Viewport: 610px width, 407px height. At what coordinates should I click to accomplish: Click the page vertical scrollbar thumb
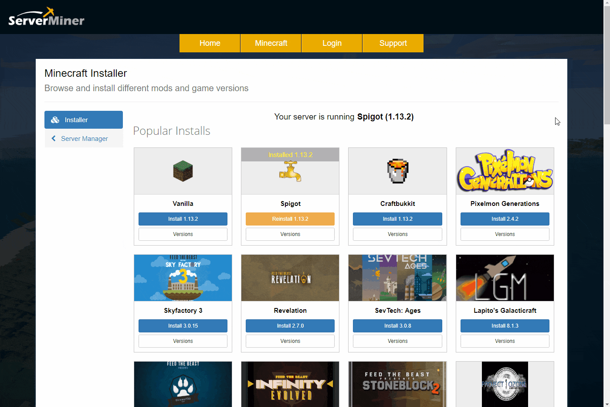[x=607, y=65]
